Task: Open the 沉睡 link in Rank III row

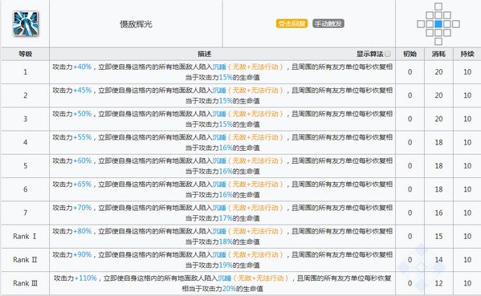Action: pos(225,278)
